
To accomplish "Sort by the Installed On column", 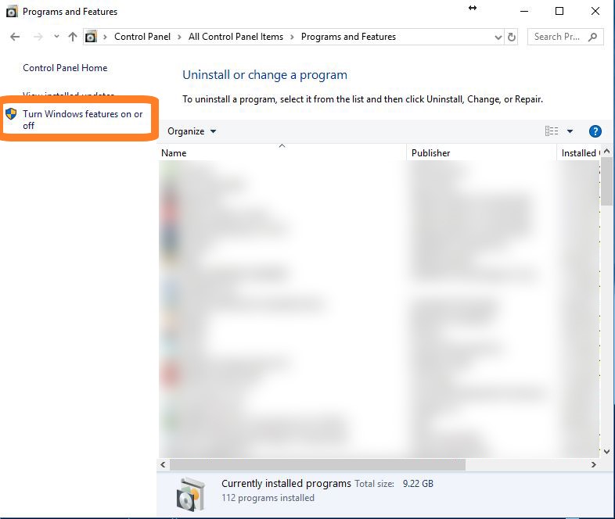I will (x=578, y=152).
